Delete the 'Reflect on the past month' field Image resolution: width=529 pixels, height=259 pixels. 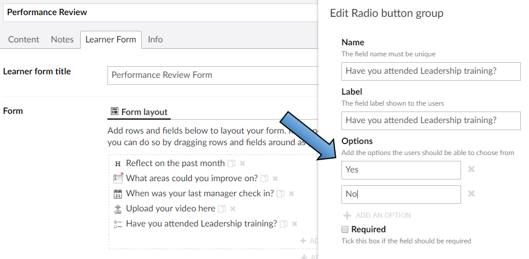(x=242, y=164)
